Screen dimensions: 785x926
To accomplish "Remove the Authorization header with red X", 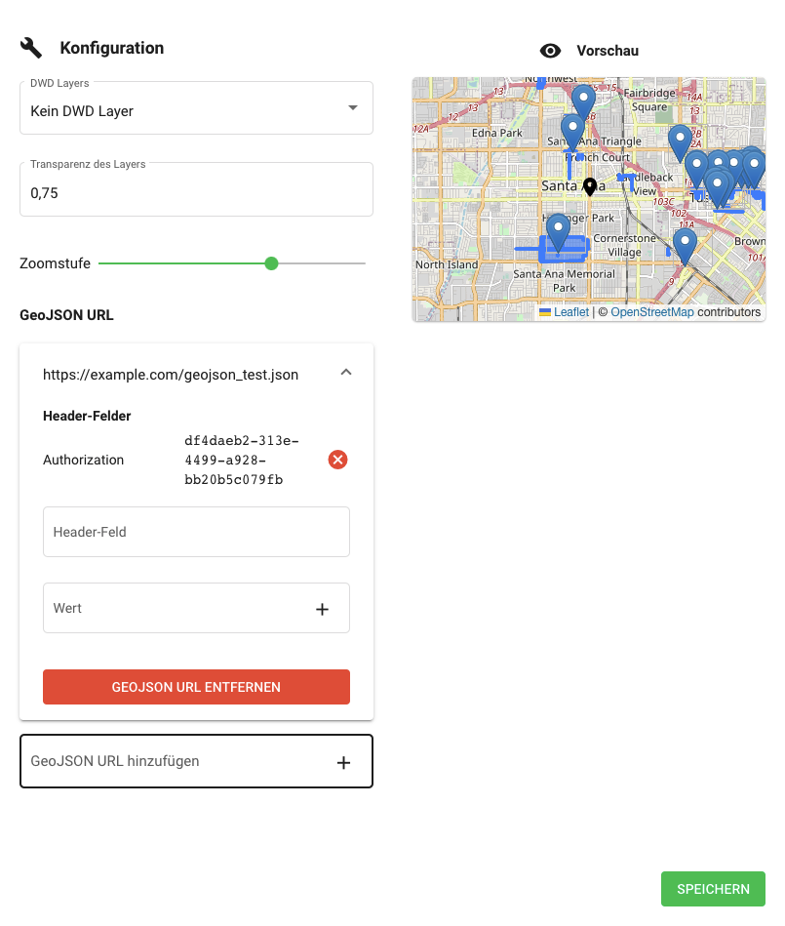I will click(x=337, y=460).
